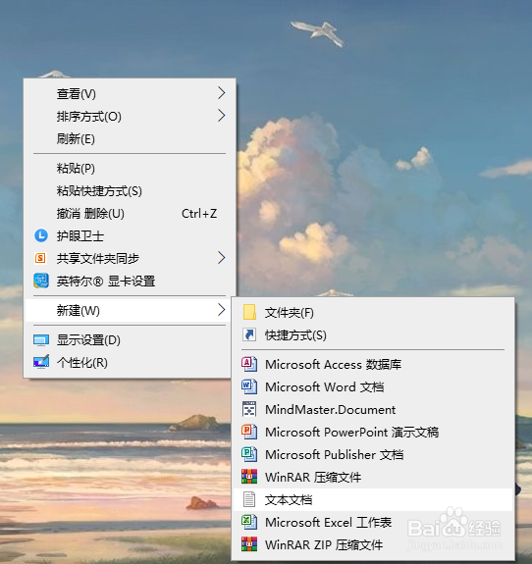Open the 排序方式(O) menu entry
Viewport: 532px width, 564px height.
(130, 116)
